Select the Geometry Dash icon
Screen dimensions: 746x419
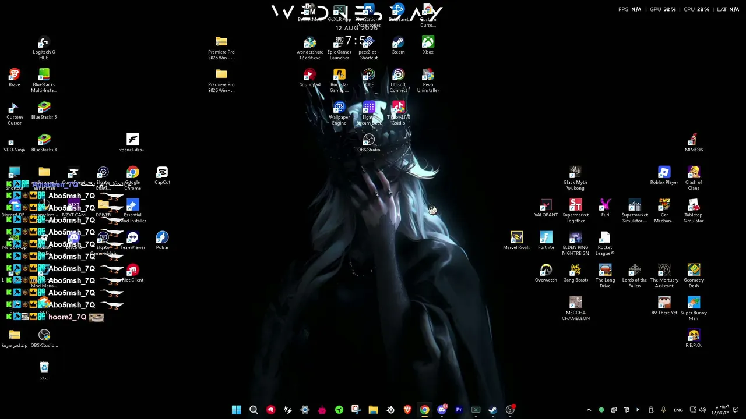coord(694,276)
